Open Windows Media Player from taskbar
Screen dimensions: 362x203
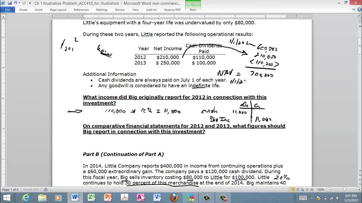click(59, 198)
